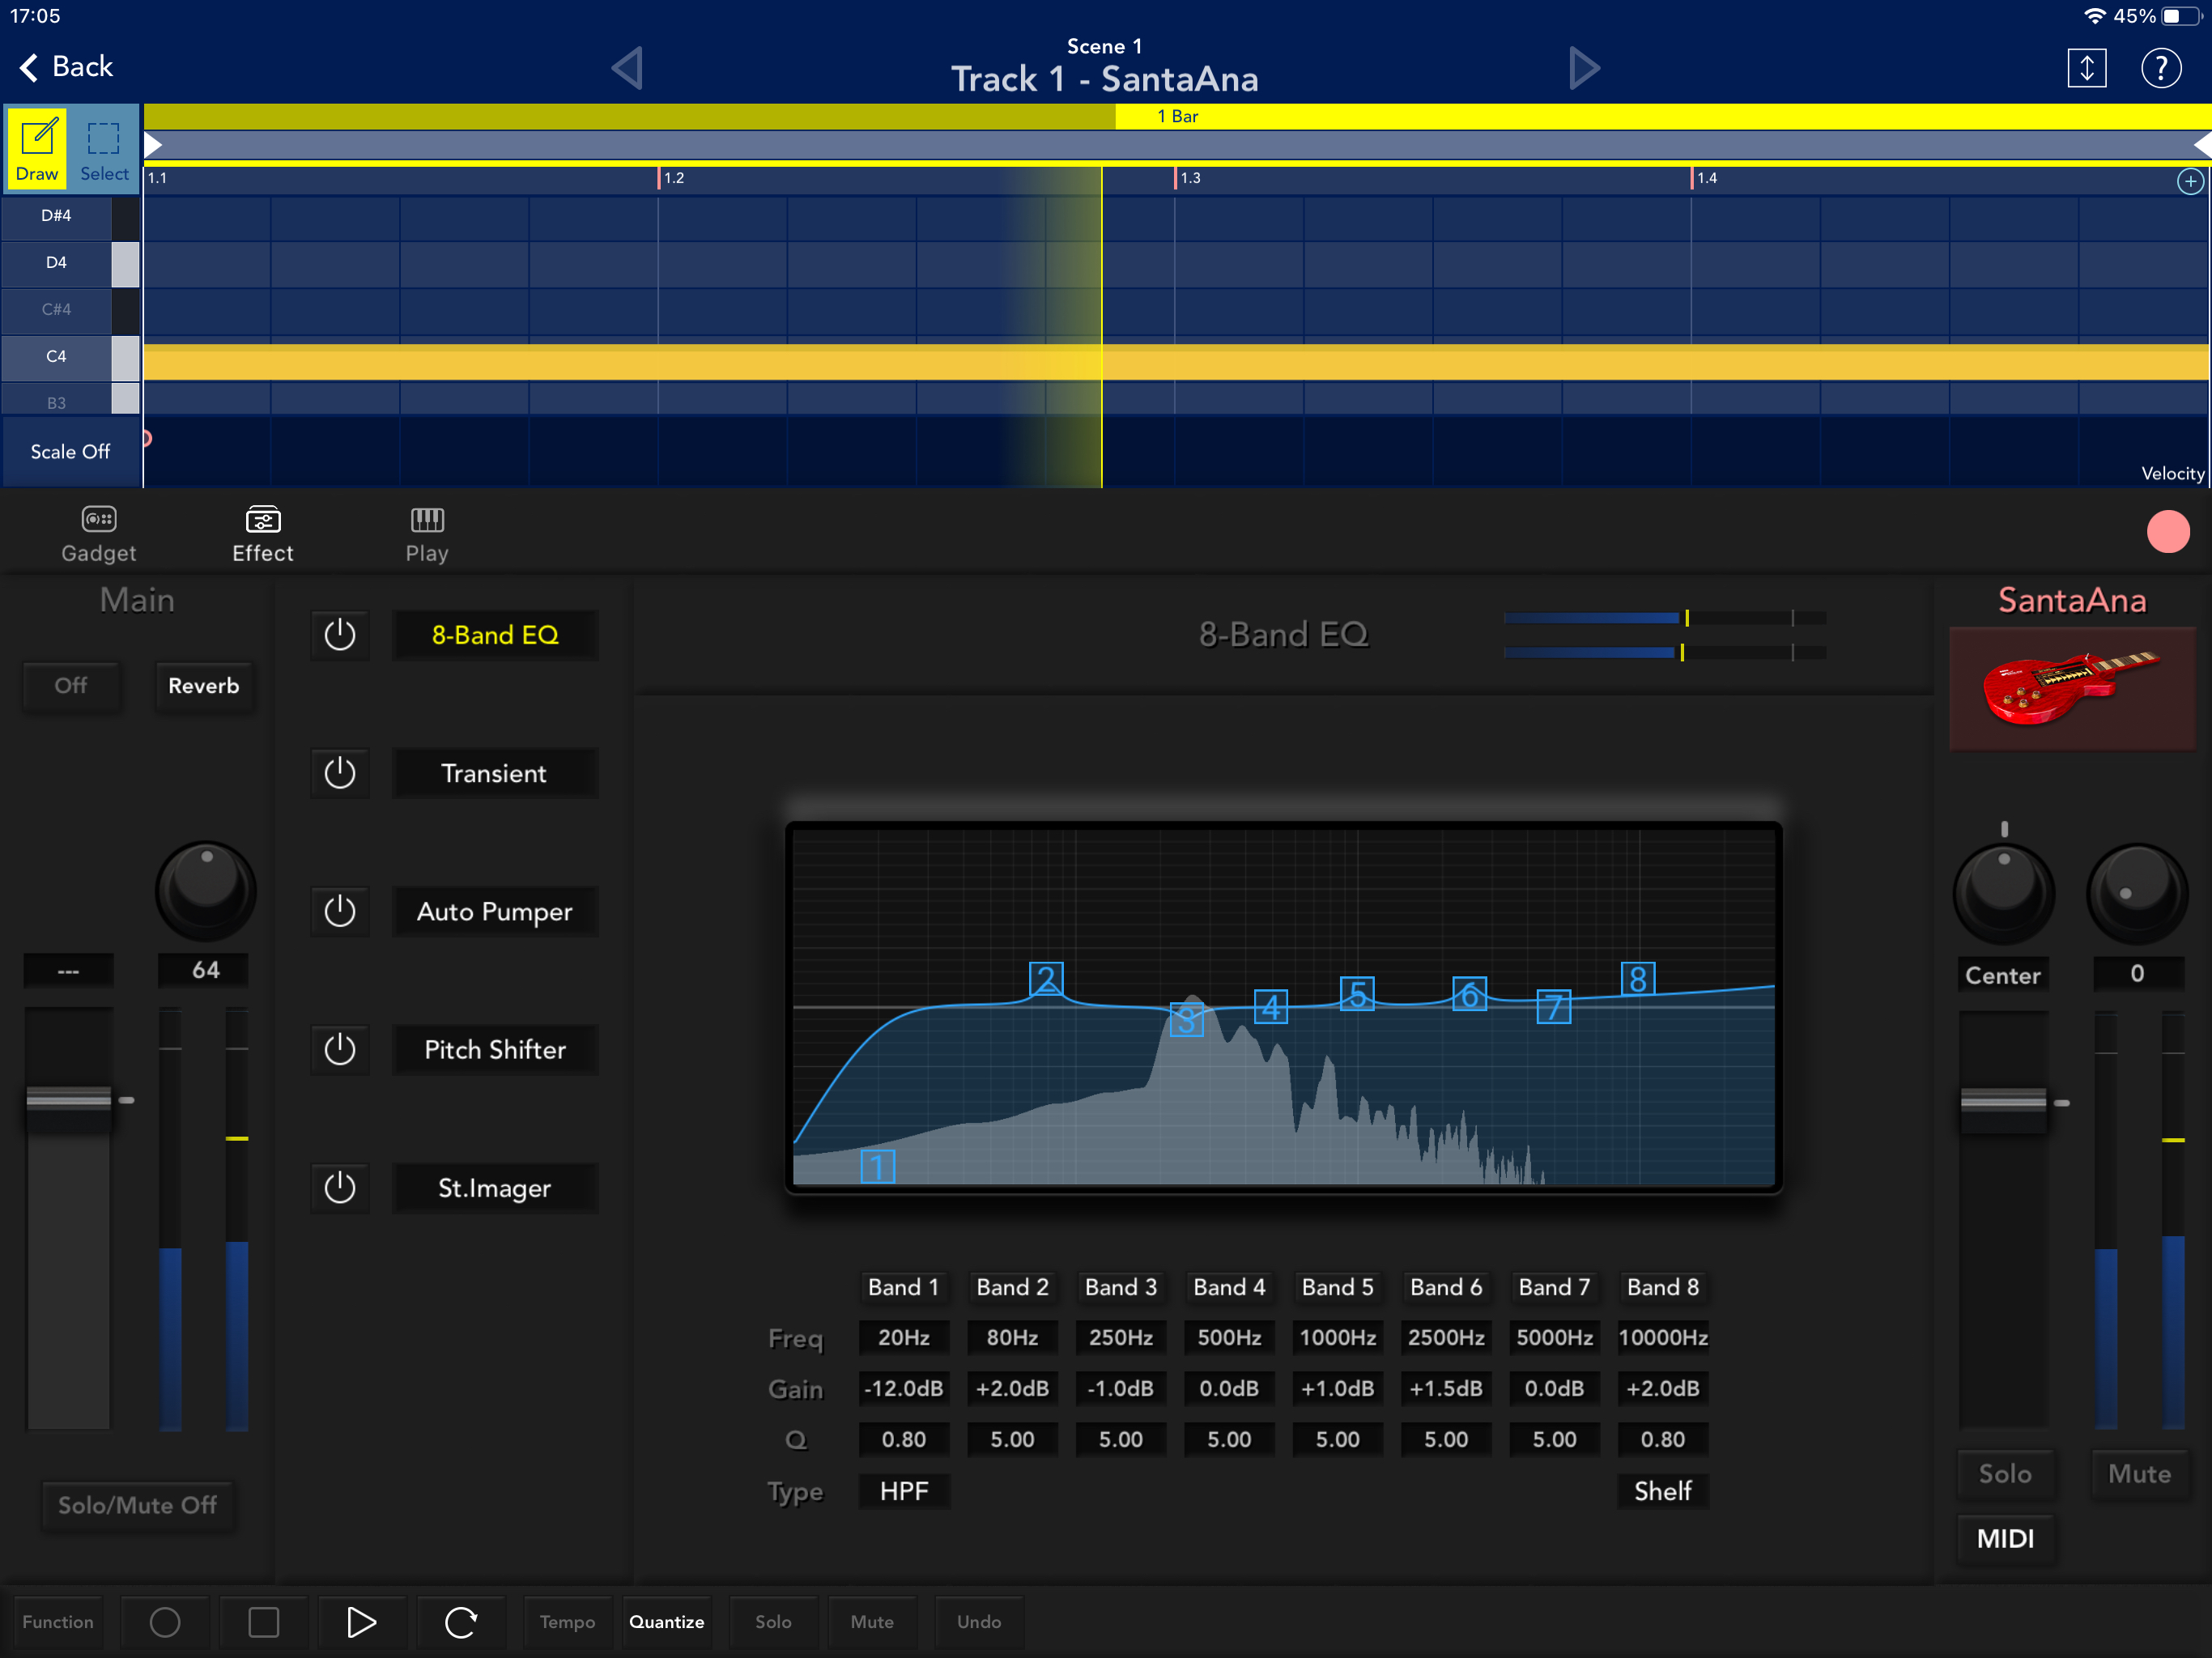Select EQ node 3 on graph
The height and width of the screenshot is (1658, 2212).
(1186, 1021)
